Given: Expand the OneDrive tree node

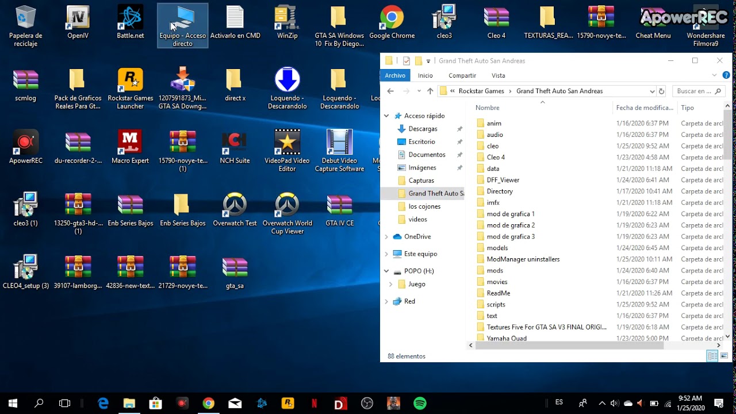Looking at the screenshot, I should click(x=386, y=236).
